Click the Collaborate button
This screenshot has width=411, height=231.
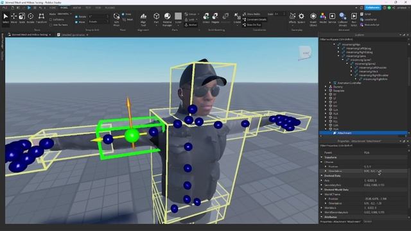tap(372, 8)
